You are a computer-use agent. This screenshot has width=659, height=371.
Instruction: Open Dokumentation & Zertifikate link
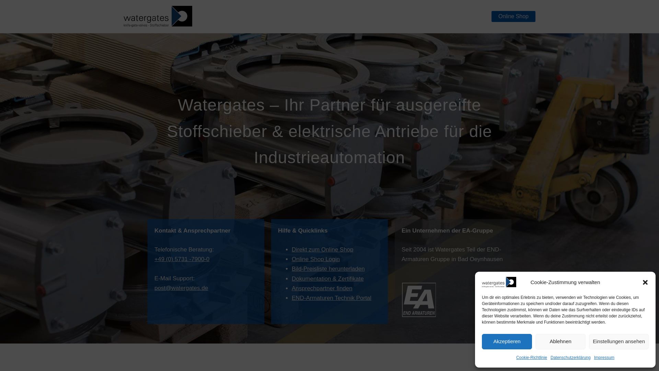(327, 279)
